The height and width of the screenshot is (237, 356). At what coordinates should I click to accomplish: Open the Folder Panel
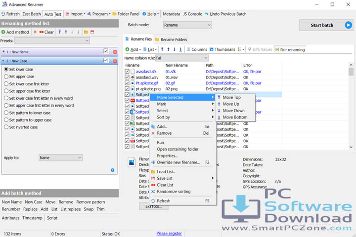coord(126,14)
